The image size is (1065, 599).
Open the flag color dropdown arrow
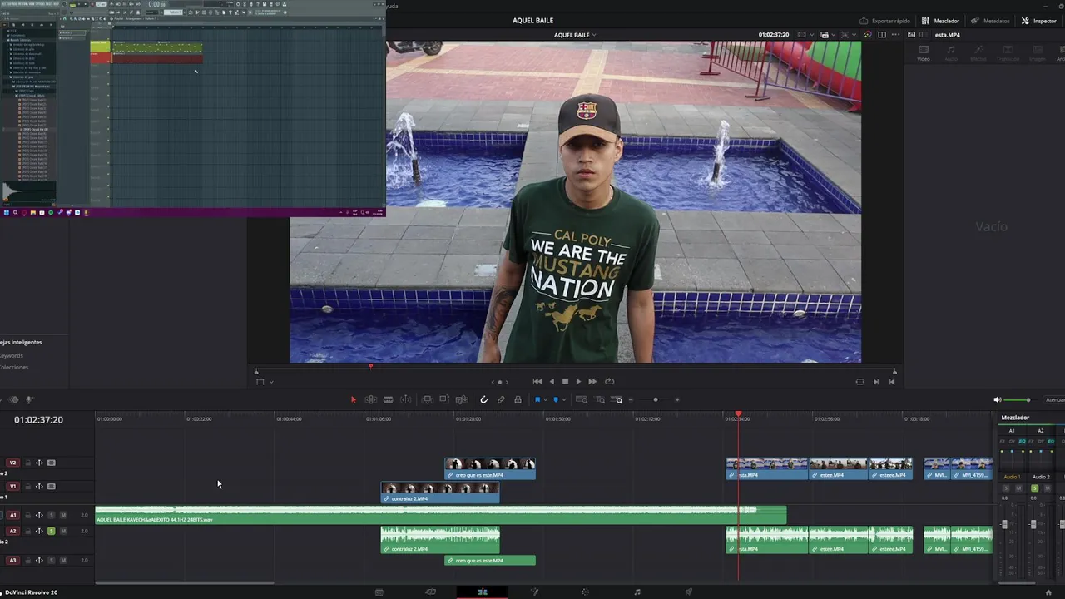coord(546,400)
